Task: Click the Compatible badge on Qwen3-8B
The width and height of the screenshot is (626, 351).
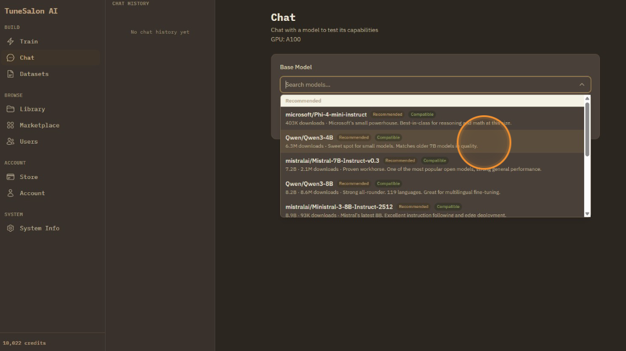Action: click(x=388, y=183)
